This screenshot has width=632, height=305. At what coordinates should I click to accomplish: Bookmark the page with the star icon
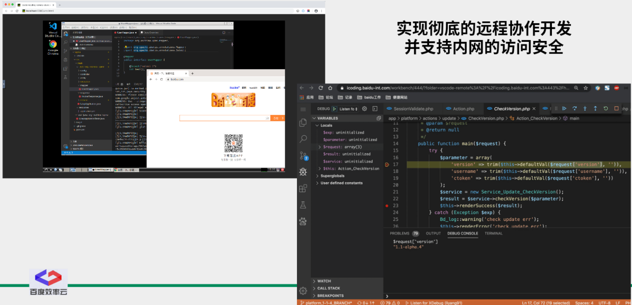tap(586, 88)
